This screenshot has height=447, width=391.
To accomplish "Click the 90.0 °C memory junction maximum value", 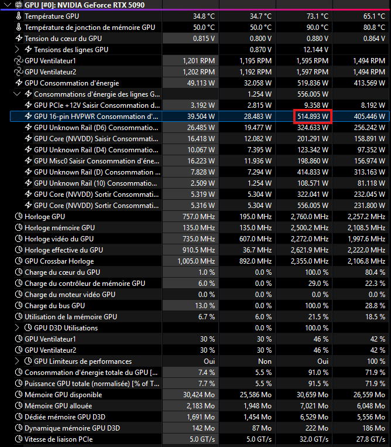I will [317, 28].
